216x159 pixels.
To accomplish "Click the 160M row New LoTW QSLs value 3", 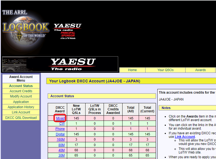I will 76,140.
